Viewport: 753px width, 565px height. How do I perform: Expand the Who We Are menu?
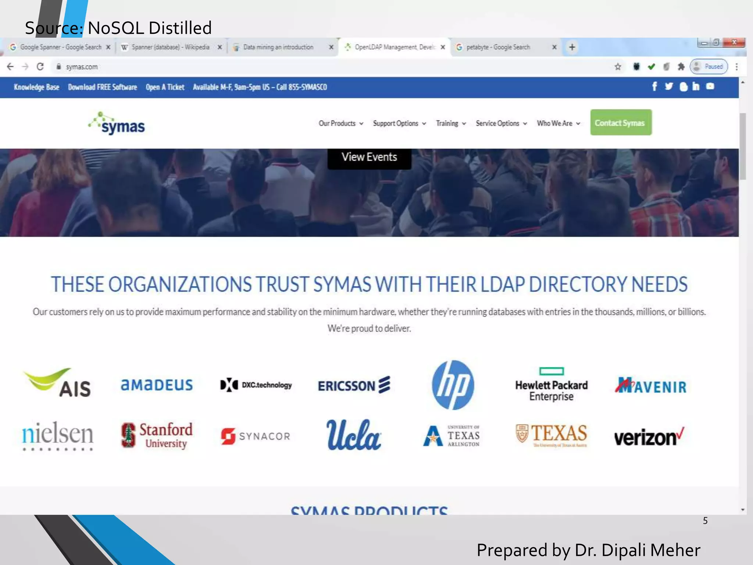coord(558,123)
